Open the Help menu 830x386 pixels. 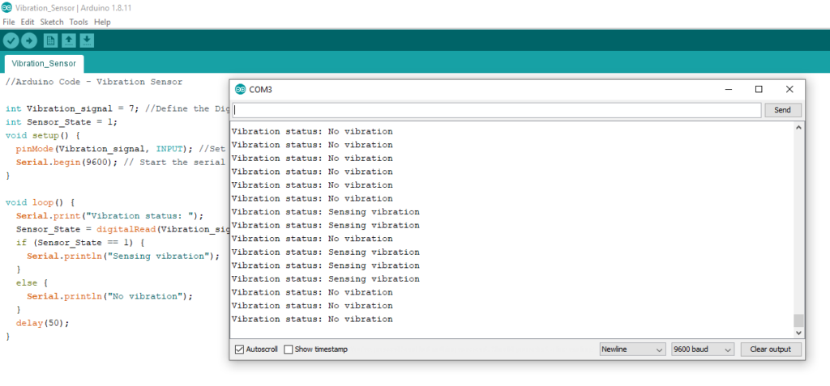tap(102, 22)
